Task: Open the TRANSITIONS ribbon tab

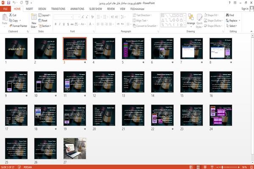Action: coord(58,9)
